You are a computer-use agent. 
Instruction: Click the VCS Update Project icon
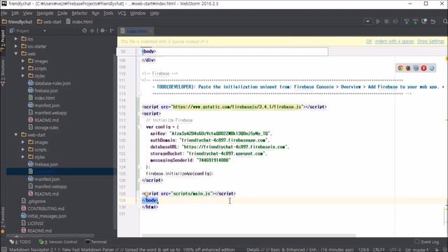tap(406, 22)
